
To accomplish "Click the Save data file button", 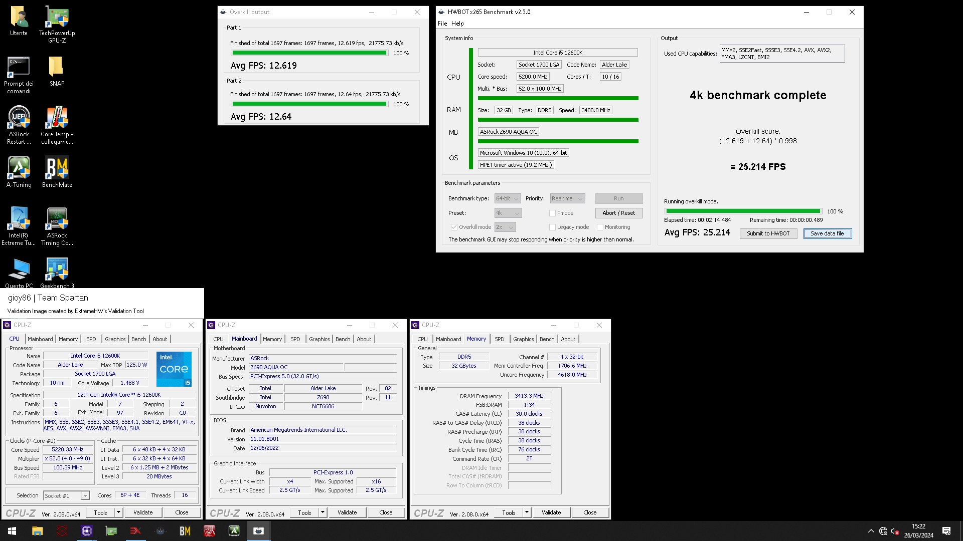I will [828, 233].
